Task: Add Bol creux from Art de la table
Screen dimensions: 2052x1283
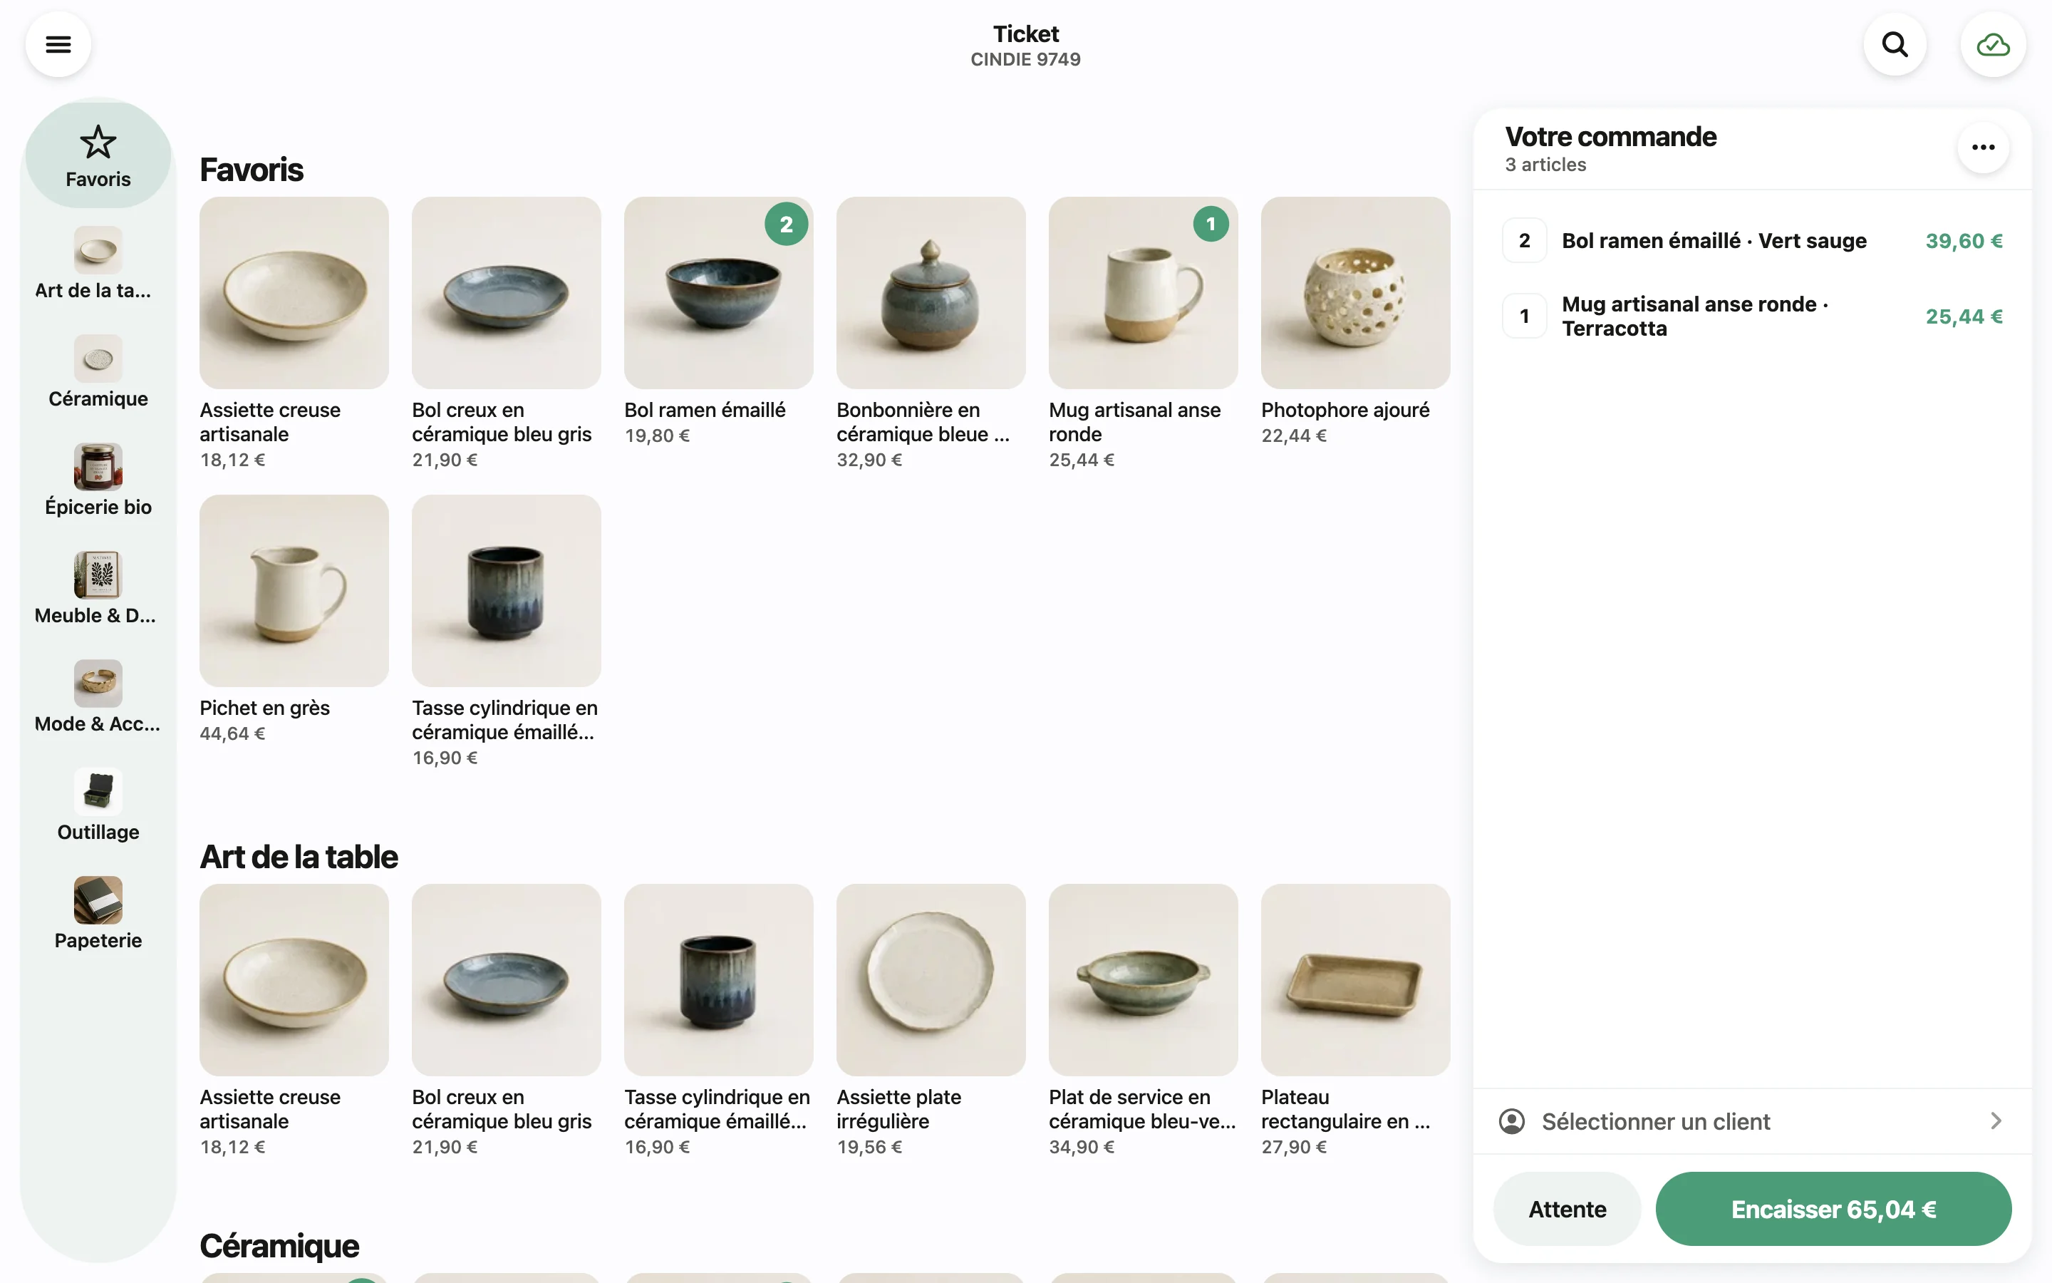Action: point(506,1021)
